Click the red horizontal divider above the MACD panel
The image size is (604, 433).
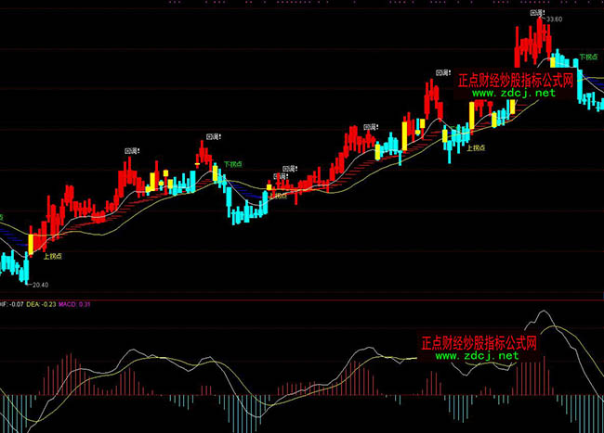(302, 299)
